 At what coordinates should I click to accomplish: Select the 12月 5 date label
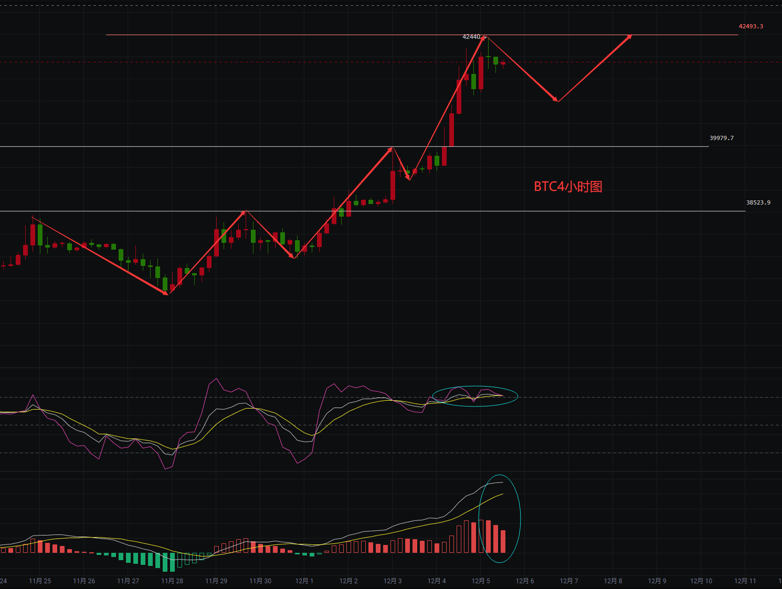(481, 581)
